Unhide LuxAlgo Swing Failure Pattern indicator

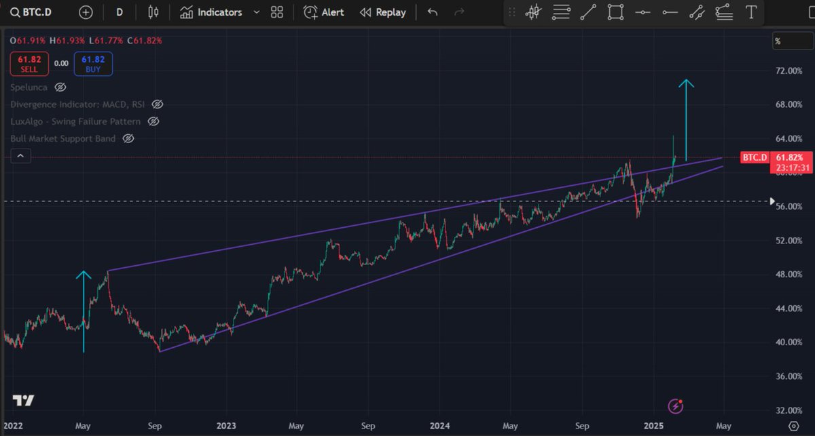pos(153,121)
